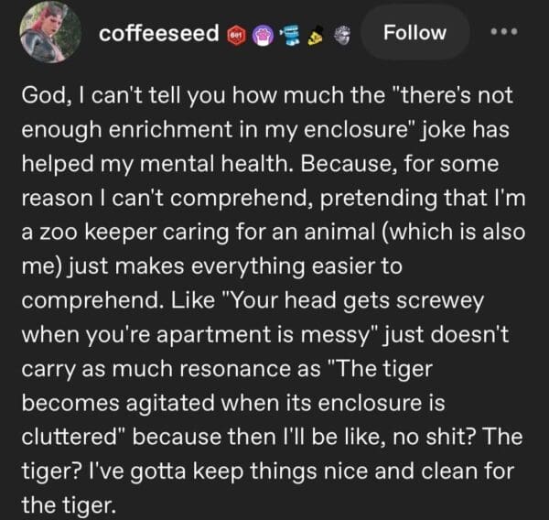Open the coffeeseed username link
The height and width of the screenshot is (520, 549).
pos(159,34)
